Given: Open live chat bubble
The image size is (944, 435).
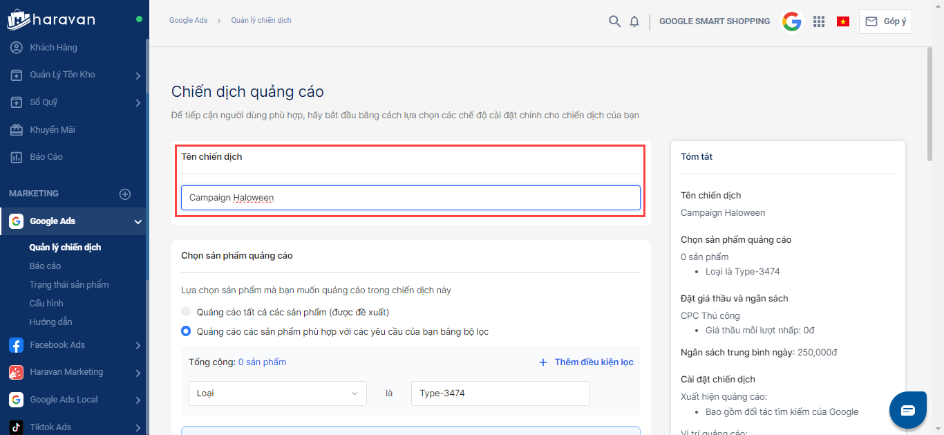Looking at the screenshot, I should 907,410.
